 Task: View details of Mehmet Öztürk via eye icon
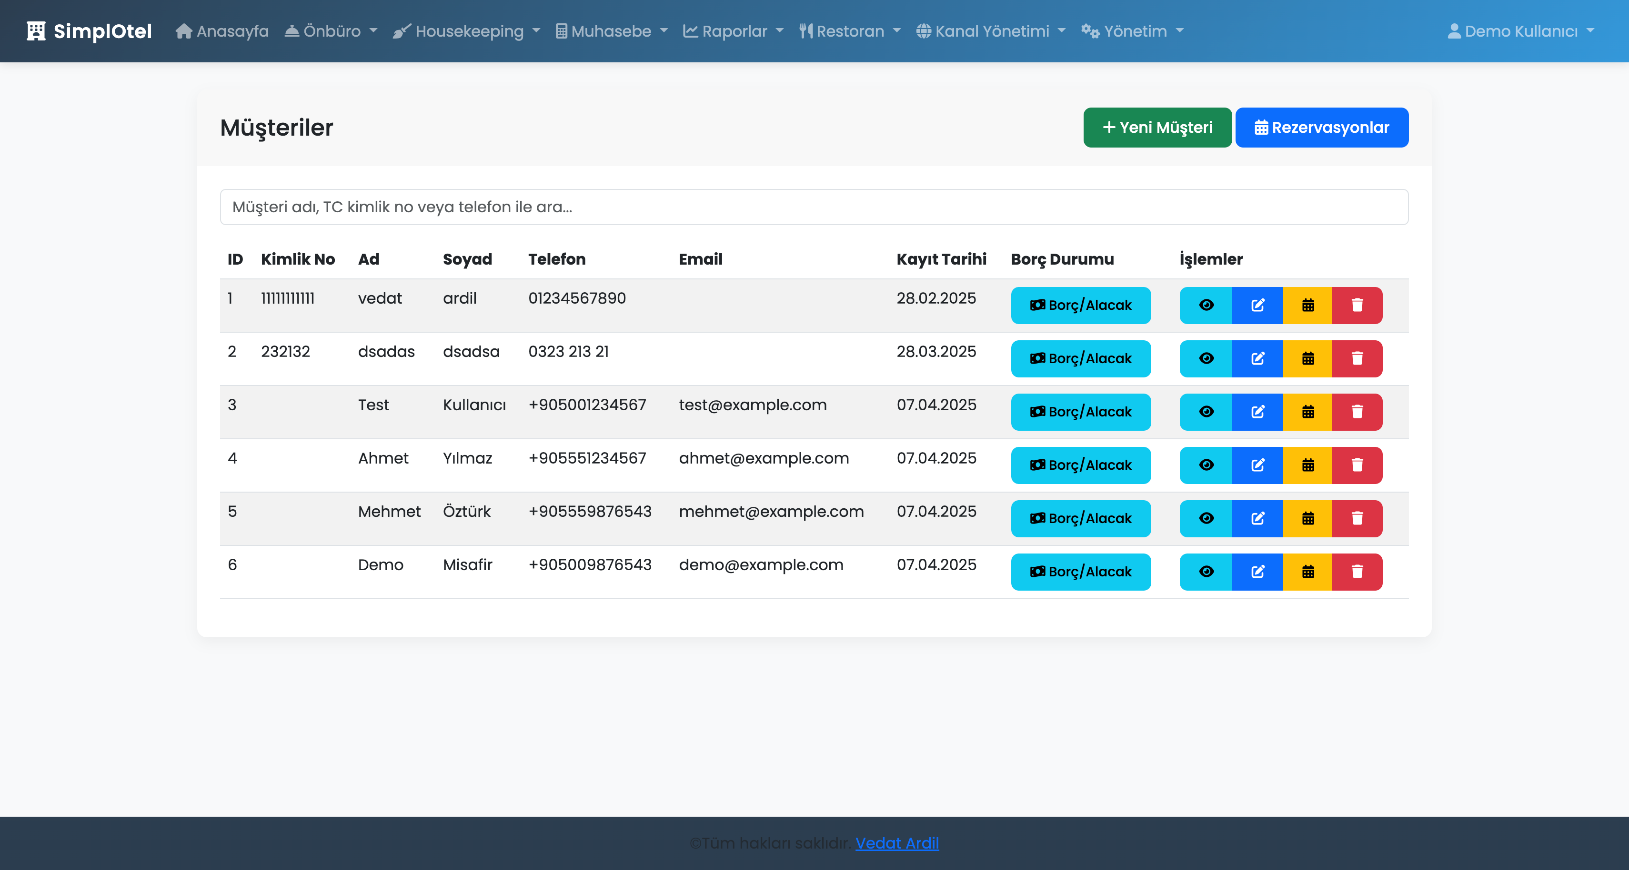tap(1205, 518)
